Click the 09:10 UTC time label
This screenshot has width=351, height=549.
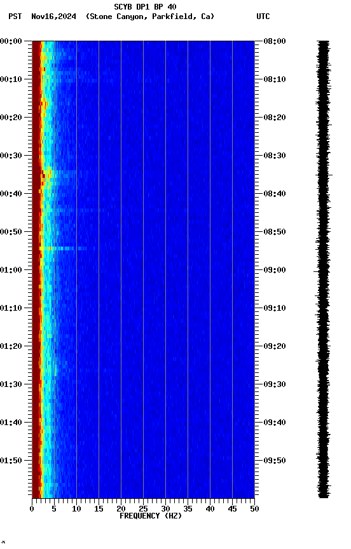coord(275,308)
